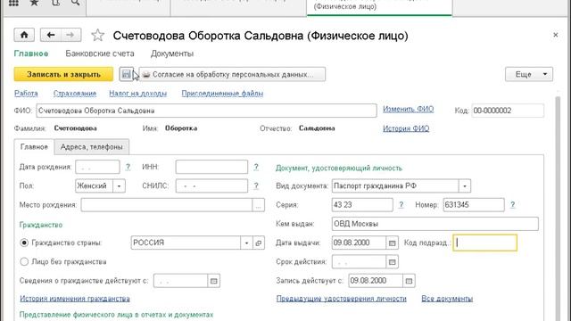571x321 pixels.
Task: Save record with the diskette icon
Action: (x=126, y=74)
